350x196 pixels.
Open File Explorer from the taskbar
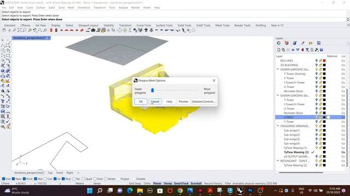(x=140, y=191)
